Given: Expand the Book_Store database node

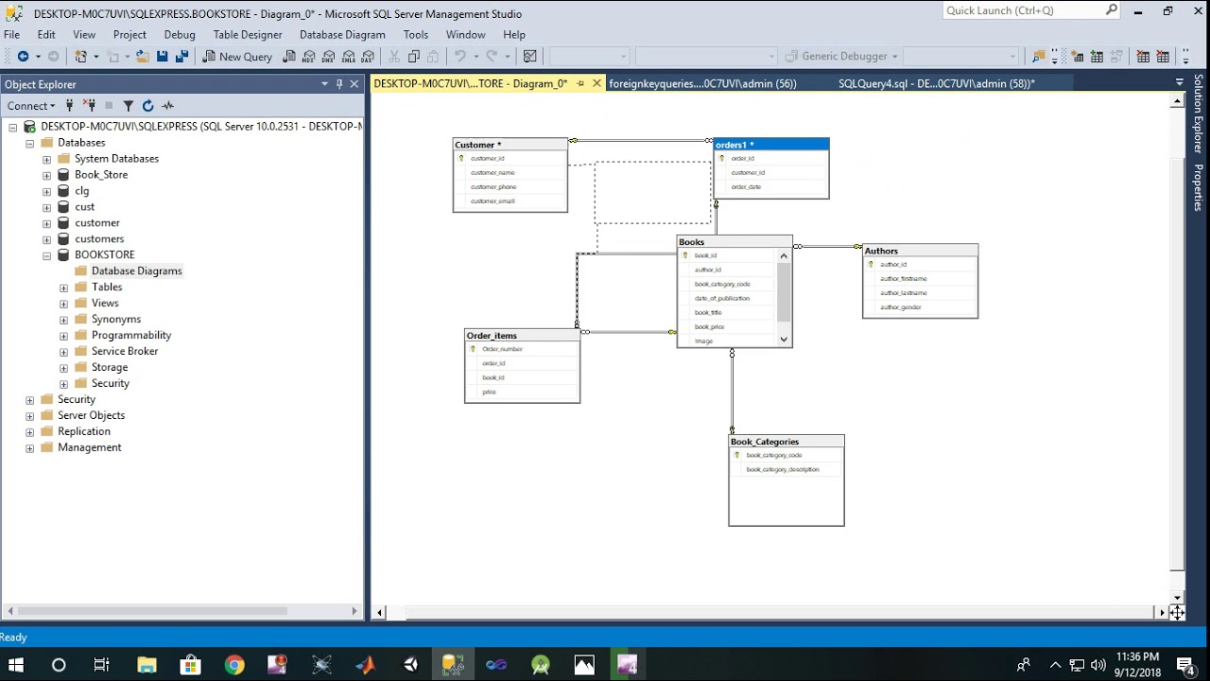Looking at the screenshot, I should (x=46, y=175).
